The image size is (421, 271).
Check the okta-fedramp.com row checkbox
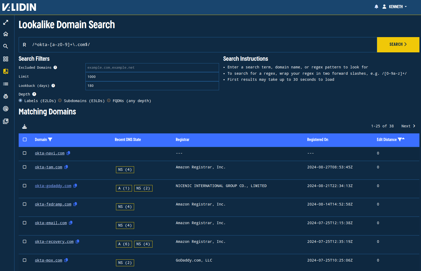[x=24, y=204]
